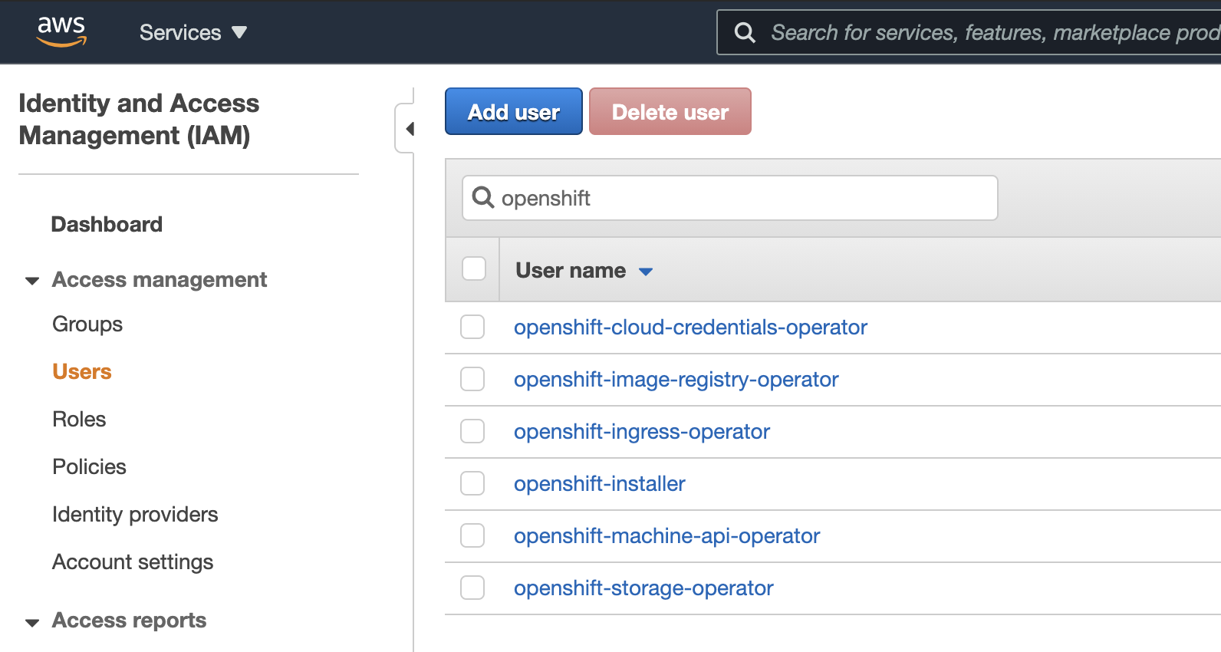Click the user filter search box
Viewport: 1221px width, 652px height.
pyautogui.click(x=730, y=198)
